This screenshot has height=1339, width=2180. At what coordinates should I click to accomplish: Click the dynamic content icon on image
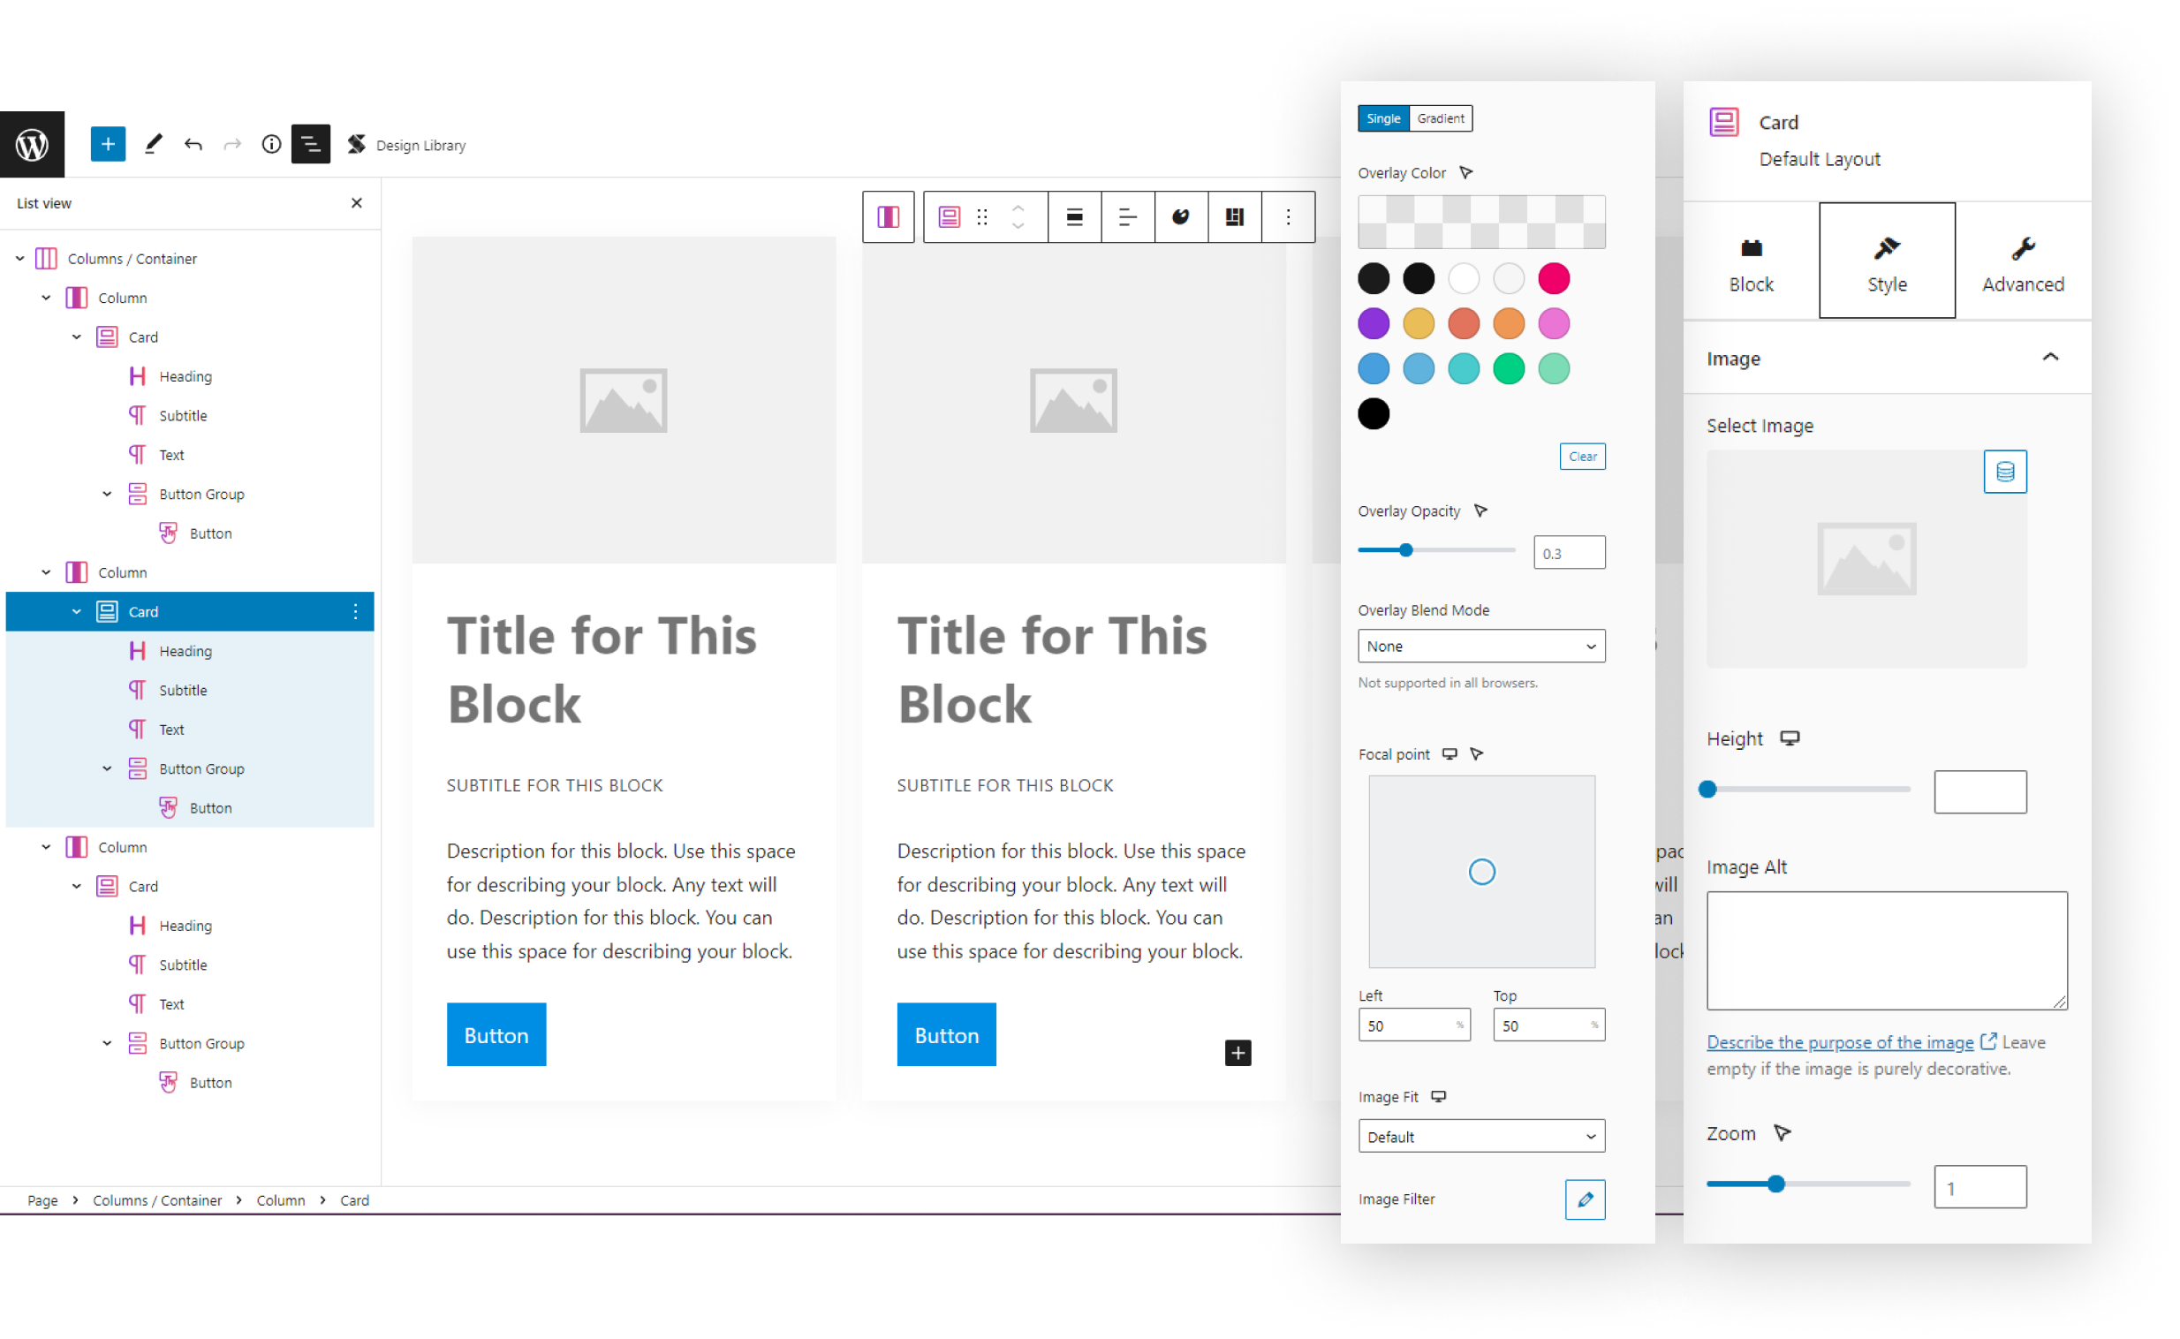(x=2005, y=472)
